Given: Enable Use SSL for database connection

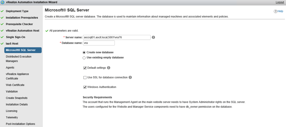Looking at the screenshot, I should point(85,77).
